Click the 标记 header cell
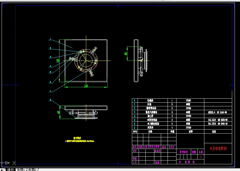The image size is (240, 171). point(135,147)
